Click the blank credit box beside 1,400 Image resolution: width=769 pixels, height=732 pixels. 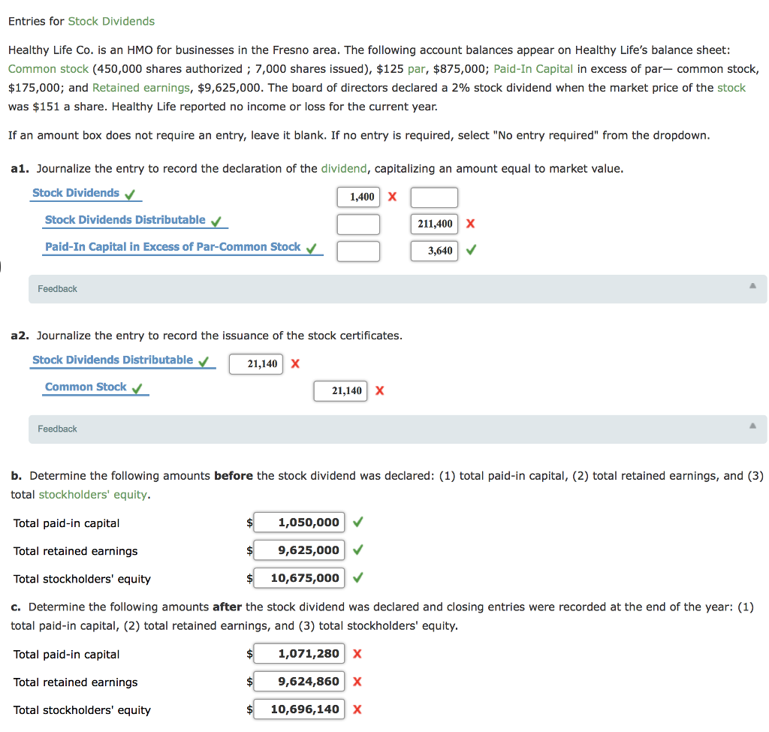click(x=433, y=197)
